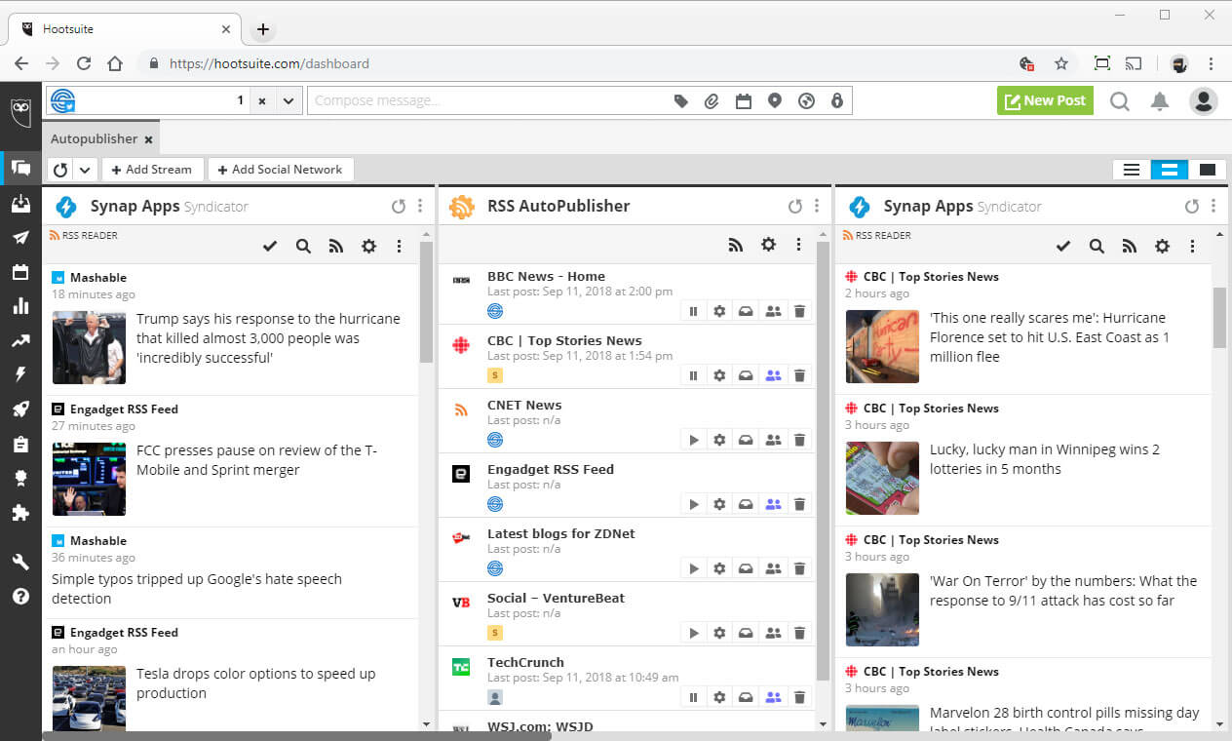Switch to the comfortable view, the dark rectangle button
Screen dimensions: 1232x741
(1208, 170)
